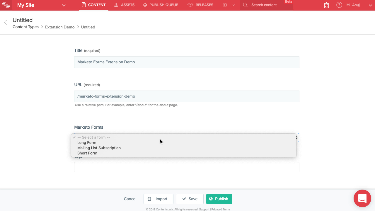This screenshot has height=211, width=375.
Task: Open the Extension Demo breadcrumb
Action: click(x=60, y=27)
